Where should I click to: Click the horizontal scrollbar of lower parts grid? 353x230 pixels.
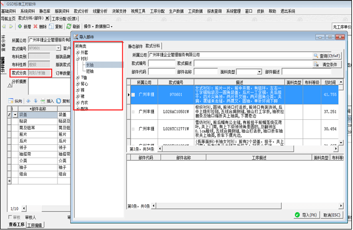pyautogui.click(x=218, y=206)
